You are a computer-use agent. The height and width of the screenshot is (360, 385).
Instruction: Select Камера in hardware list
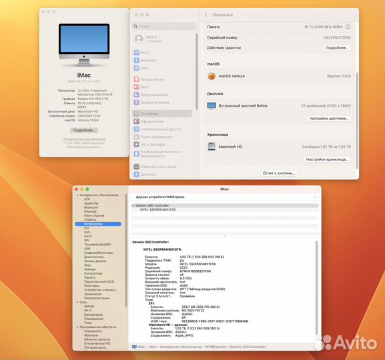[x=89, y=269]
